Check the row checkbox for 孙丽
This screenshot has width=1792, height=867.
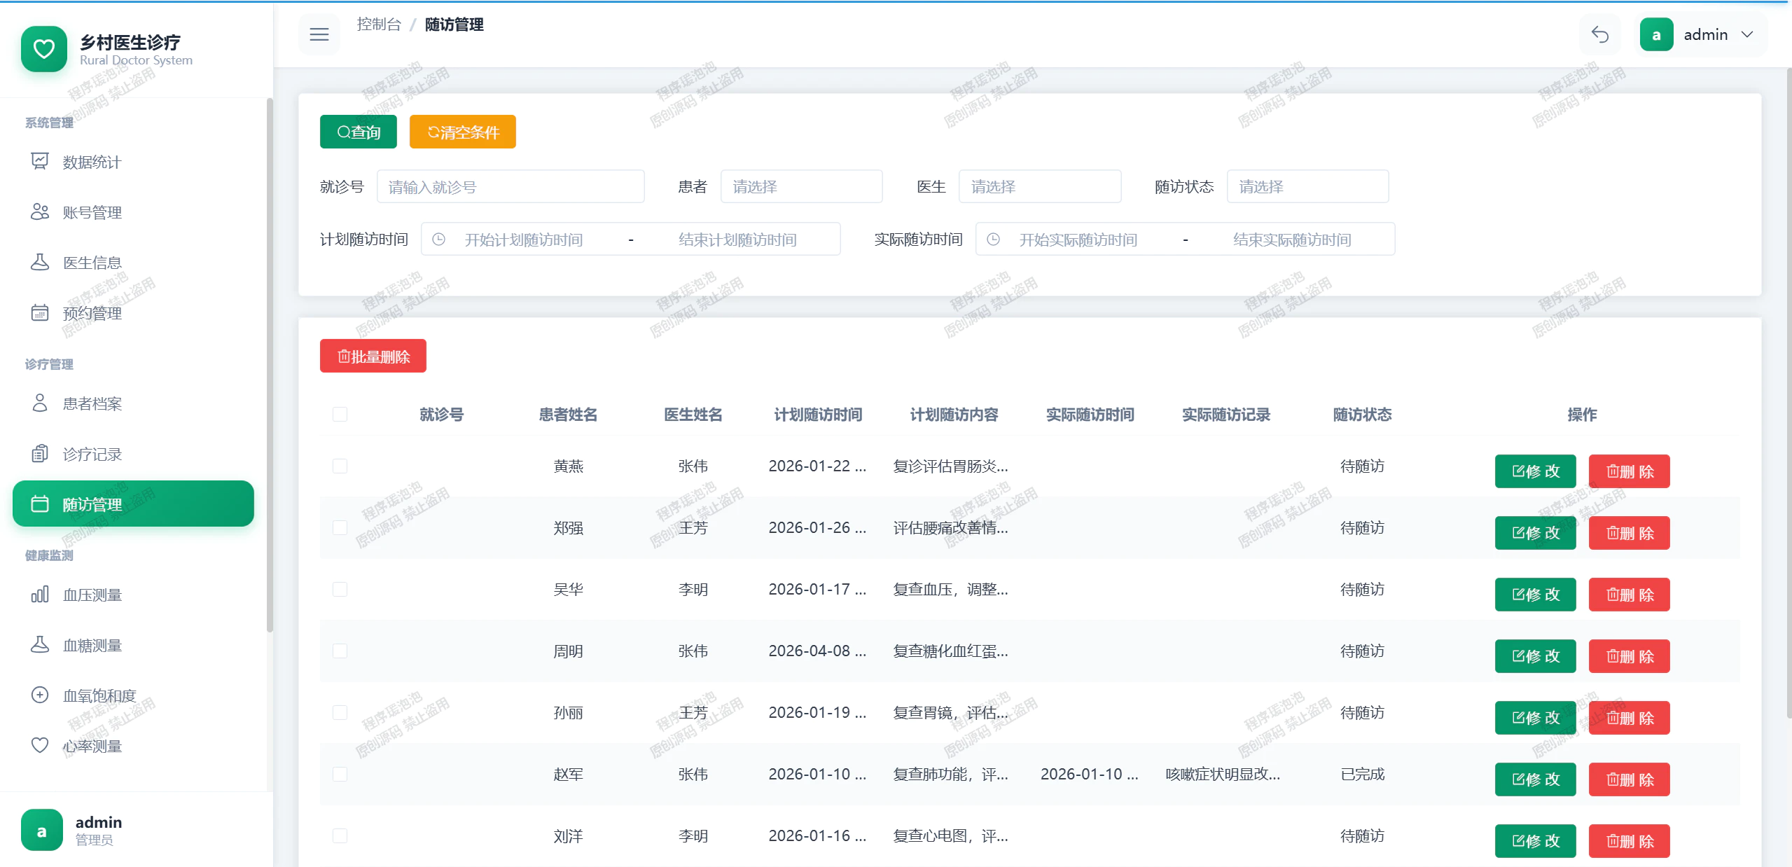click(x=340, y=713)
